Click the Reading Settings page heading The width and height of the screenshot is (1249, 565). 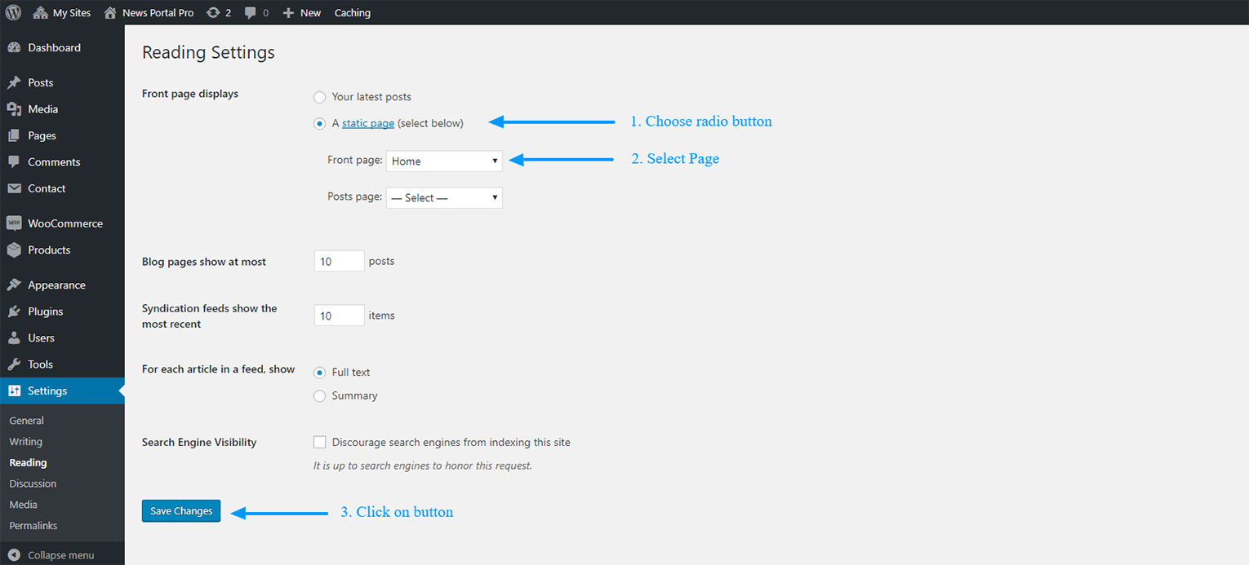click(x=208, y=52)
